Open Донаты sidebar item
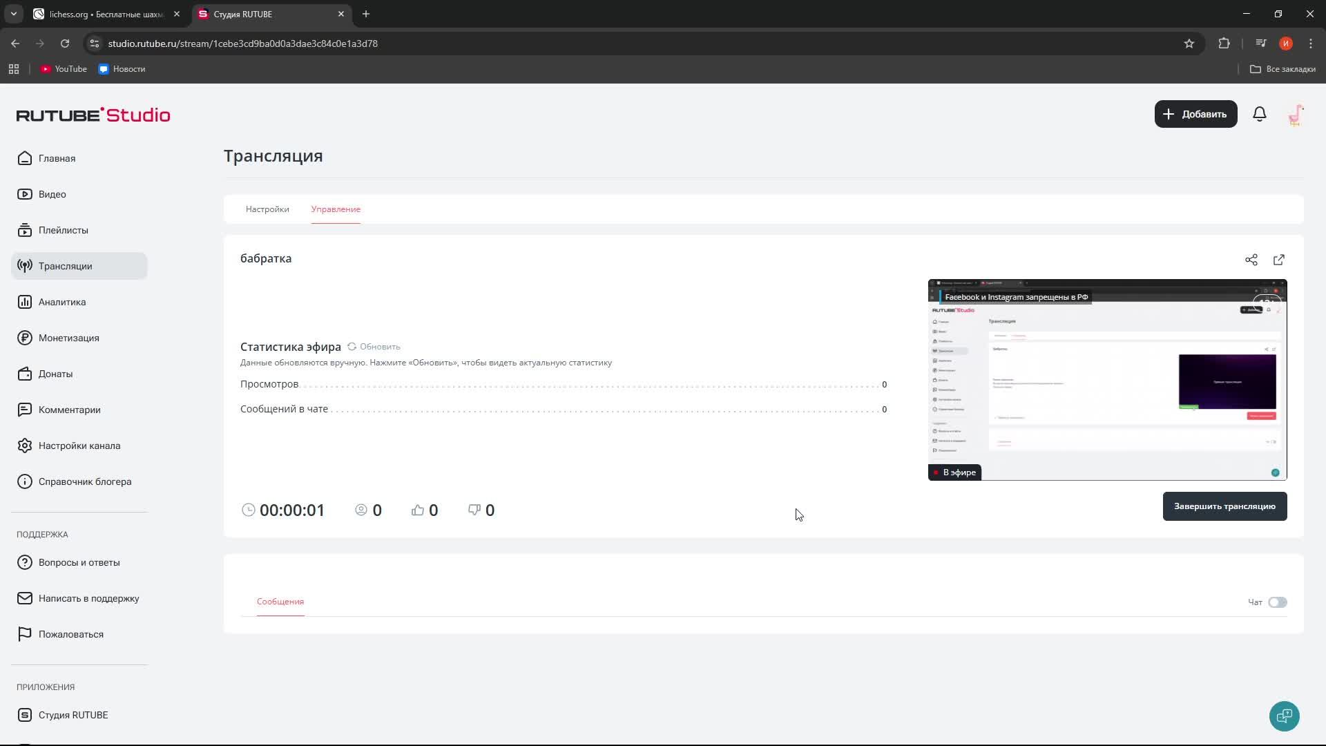Image resolution: width=1326 pixels, height=746 pixels. [x=55, y=374]
